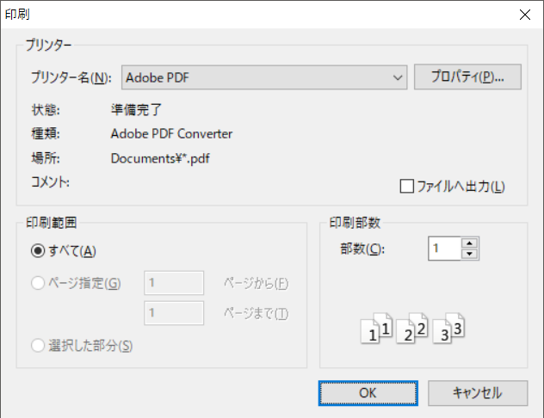The width and height of the screenshot is (544, 418).
Task: Click the collate pages 2-2 icon
Action: click(412, 329)
